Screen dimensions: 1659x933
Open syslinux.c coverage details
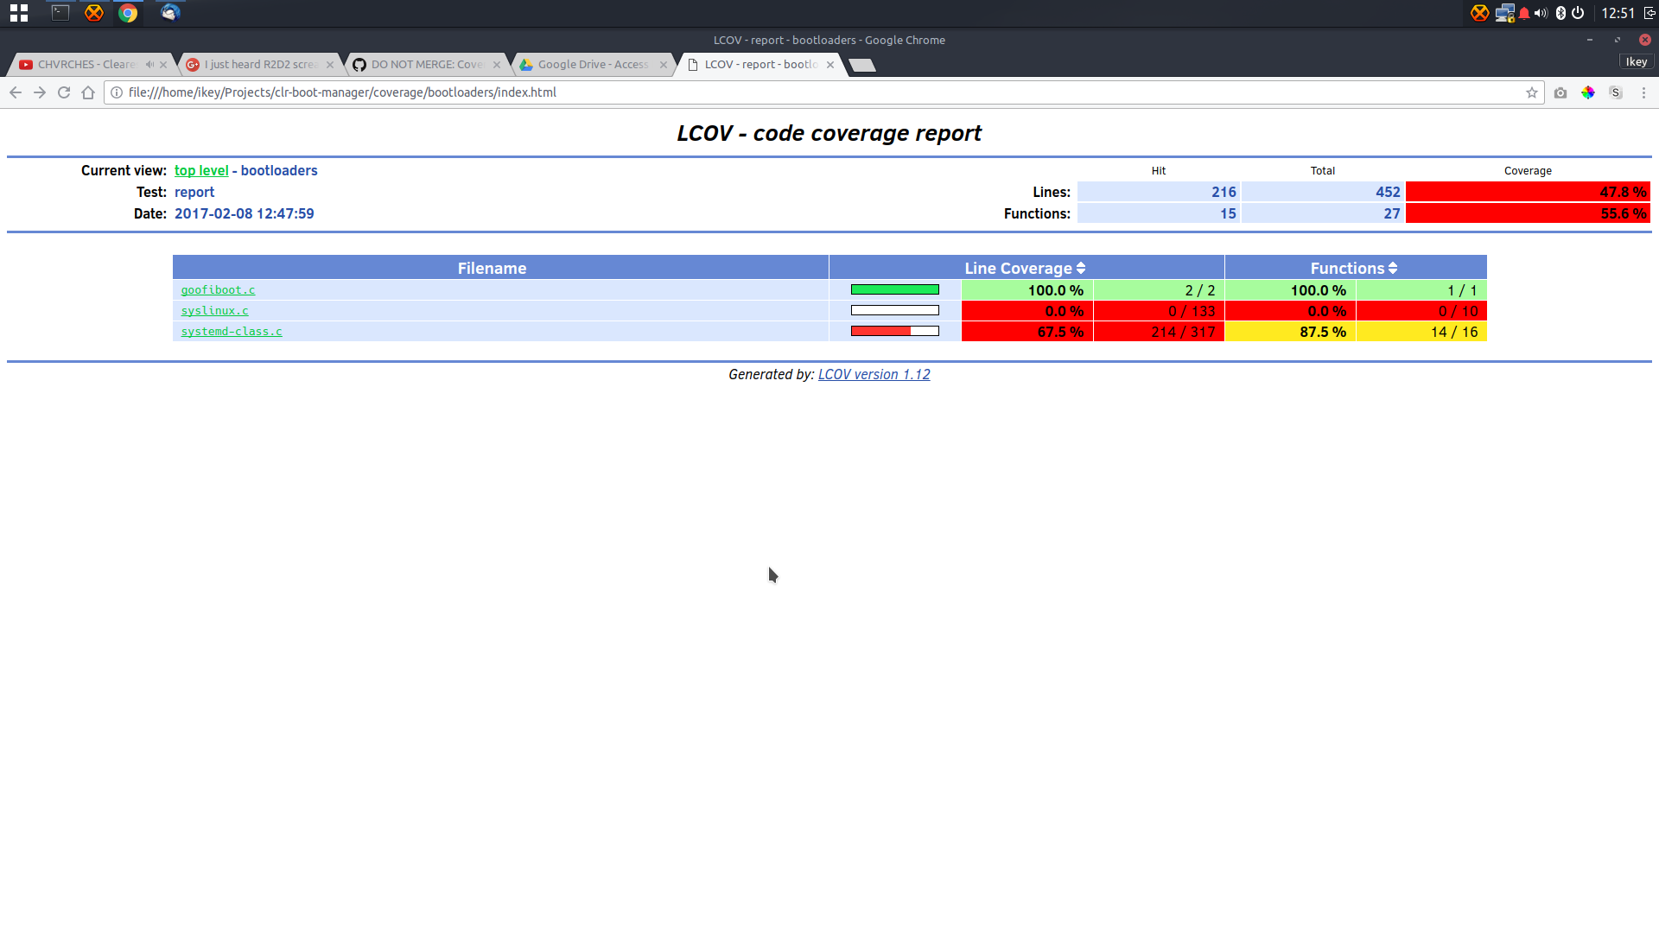pos(214,311)
